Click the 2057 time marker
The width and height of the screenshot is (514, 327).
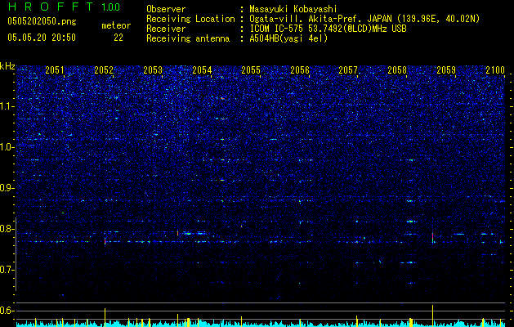348,69
